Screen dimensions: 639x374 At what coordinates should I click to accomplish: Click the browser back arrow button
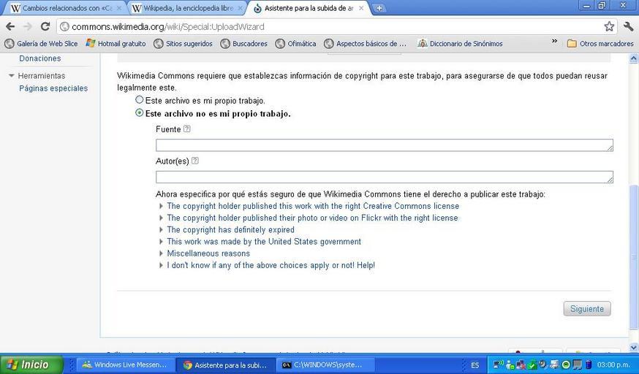pyautogui.click(x=10, y=26)
